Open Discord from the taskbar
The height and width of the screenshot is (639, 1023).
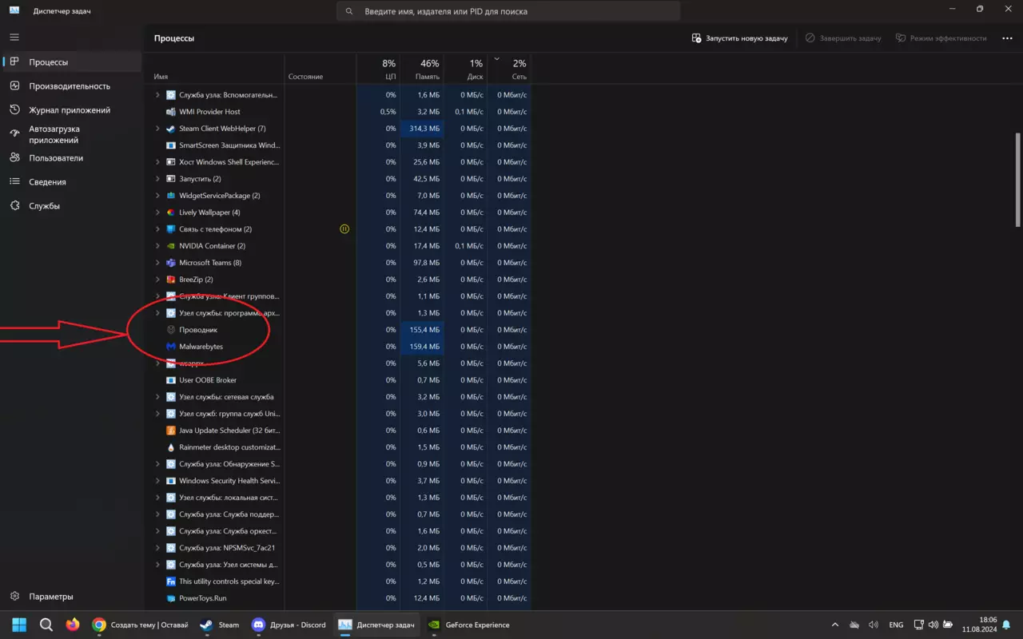[x=289, y=625]
